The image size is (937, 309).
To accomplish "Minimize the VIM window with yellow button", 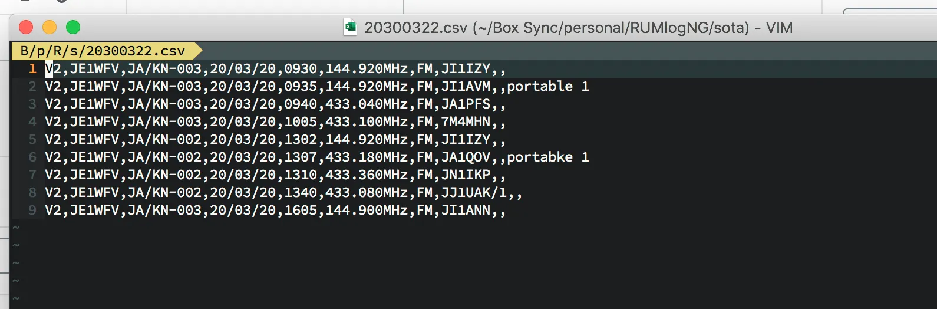I will pos(50,27).
